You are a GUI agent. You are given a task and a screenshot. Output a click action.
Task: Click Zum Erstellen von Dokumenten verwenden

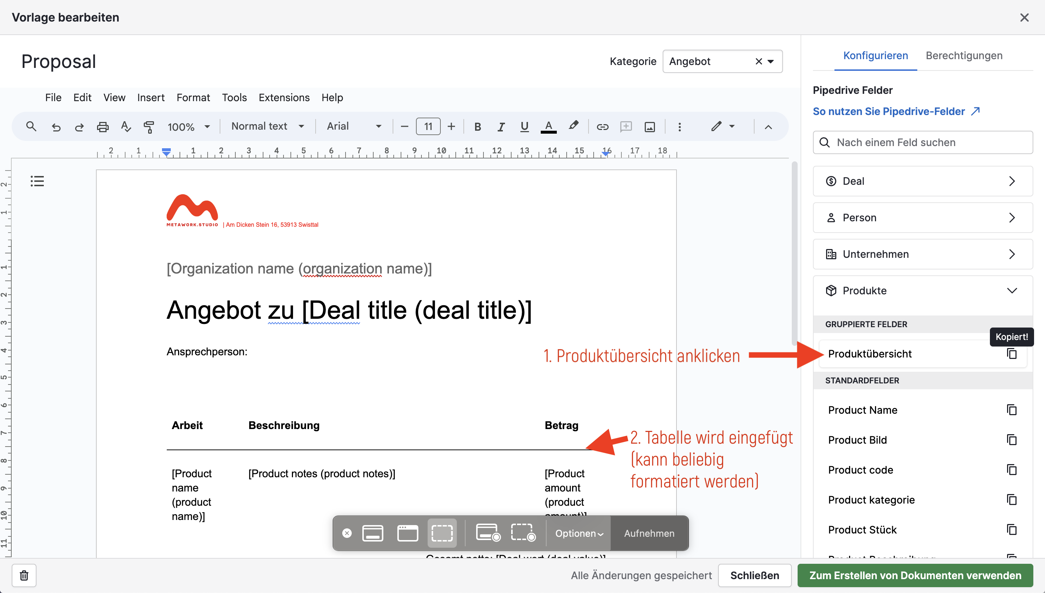tap(915, 575)
